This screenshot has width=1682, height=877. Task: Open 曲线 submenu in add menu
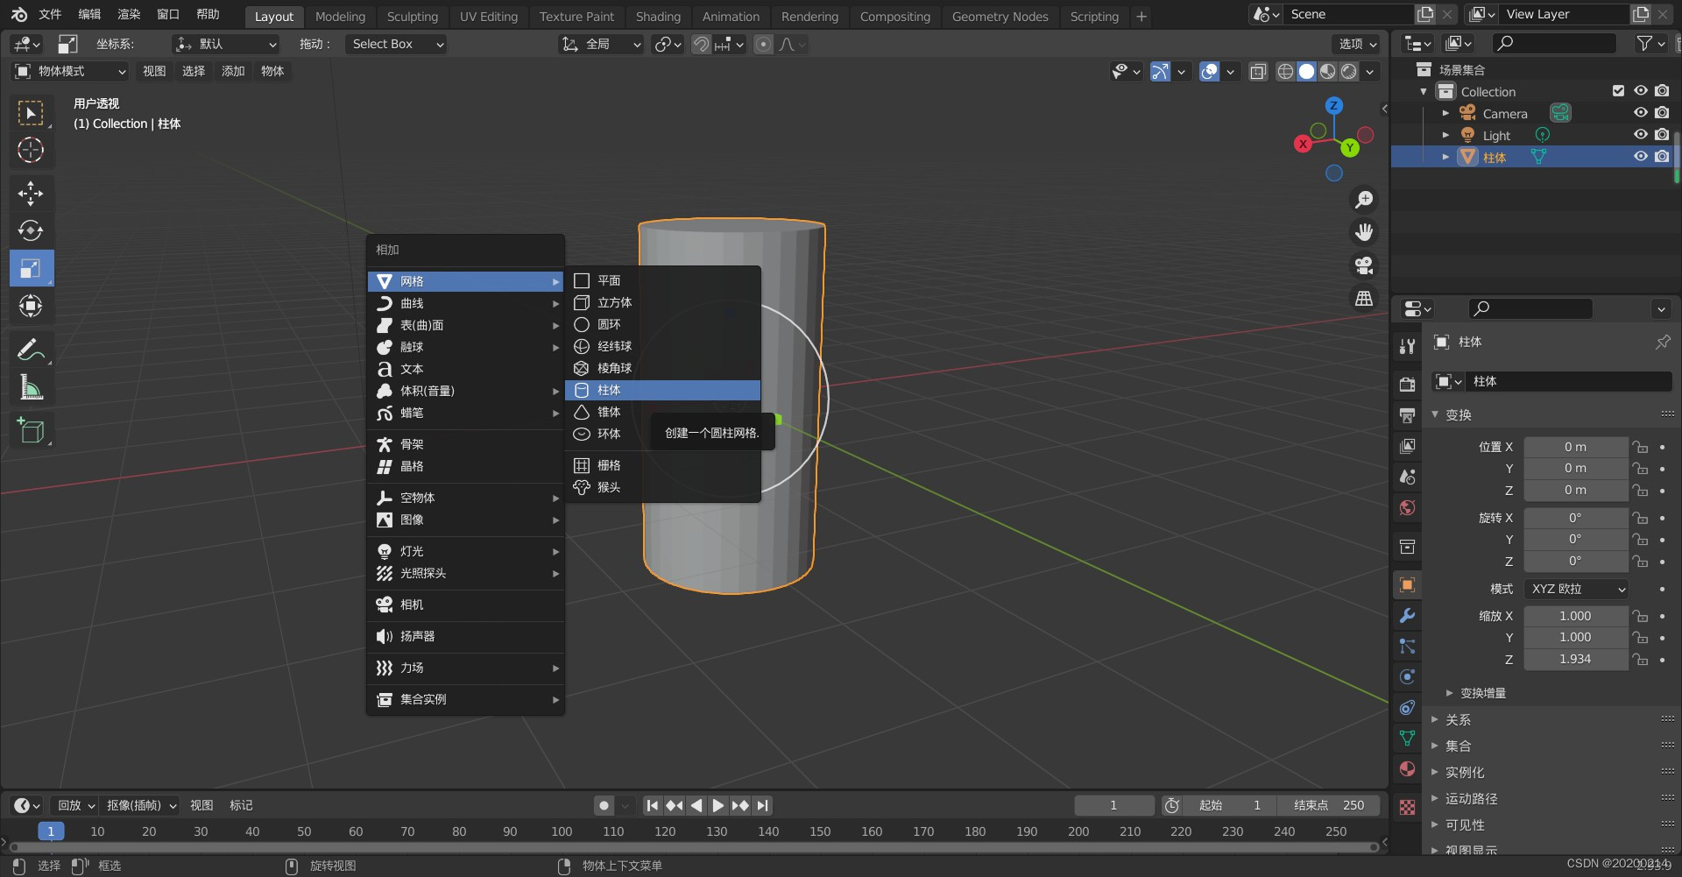[x=466, y=303]
